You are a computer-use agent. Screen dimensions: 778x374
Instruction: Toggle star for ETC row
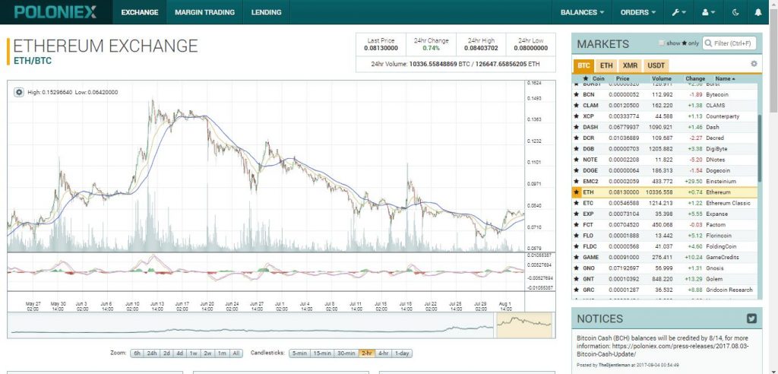point(576,203)
